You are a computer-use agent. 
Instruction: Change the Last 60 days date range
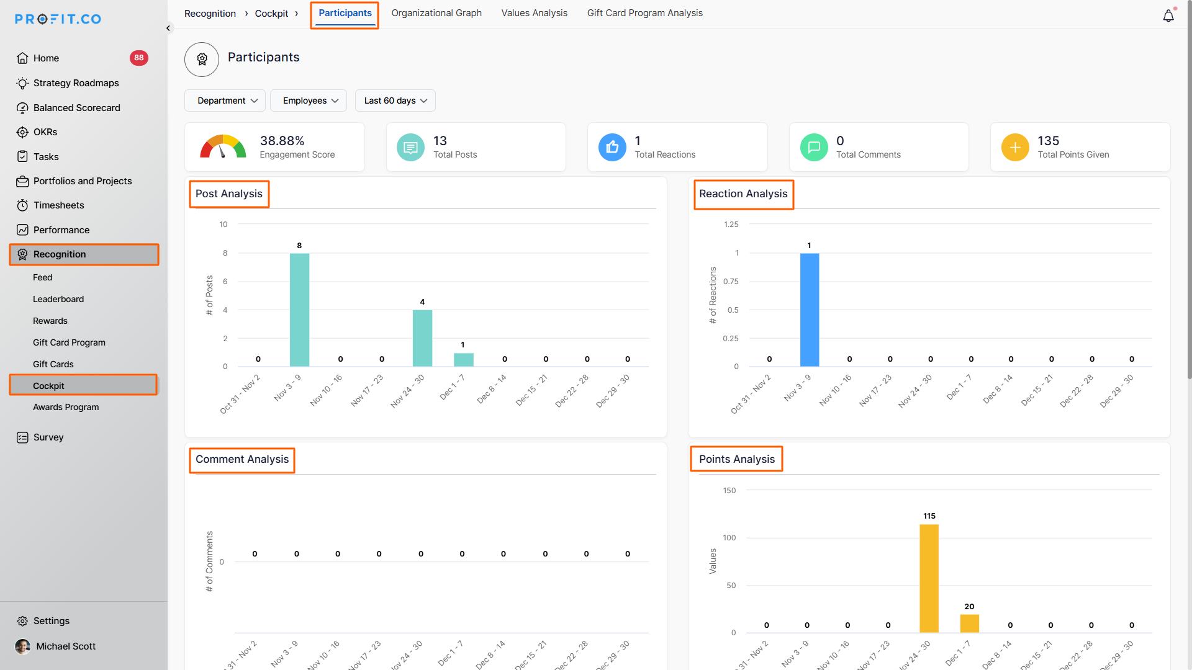click(x=395, y=100)
